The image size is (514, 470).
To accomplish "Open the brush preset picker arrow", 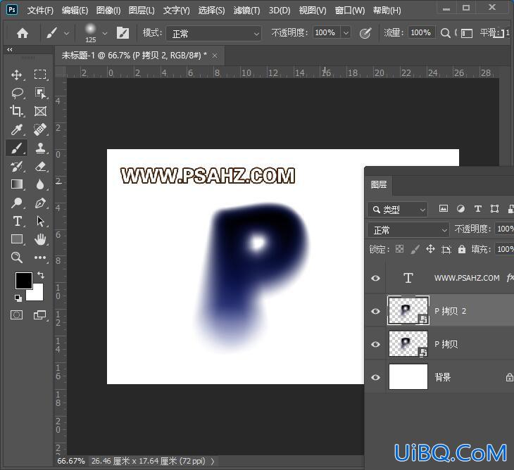I will pyautogui.click(x=105, y=33).
